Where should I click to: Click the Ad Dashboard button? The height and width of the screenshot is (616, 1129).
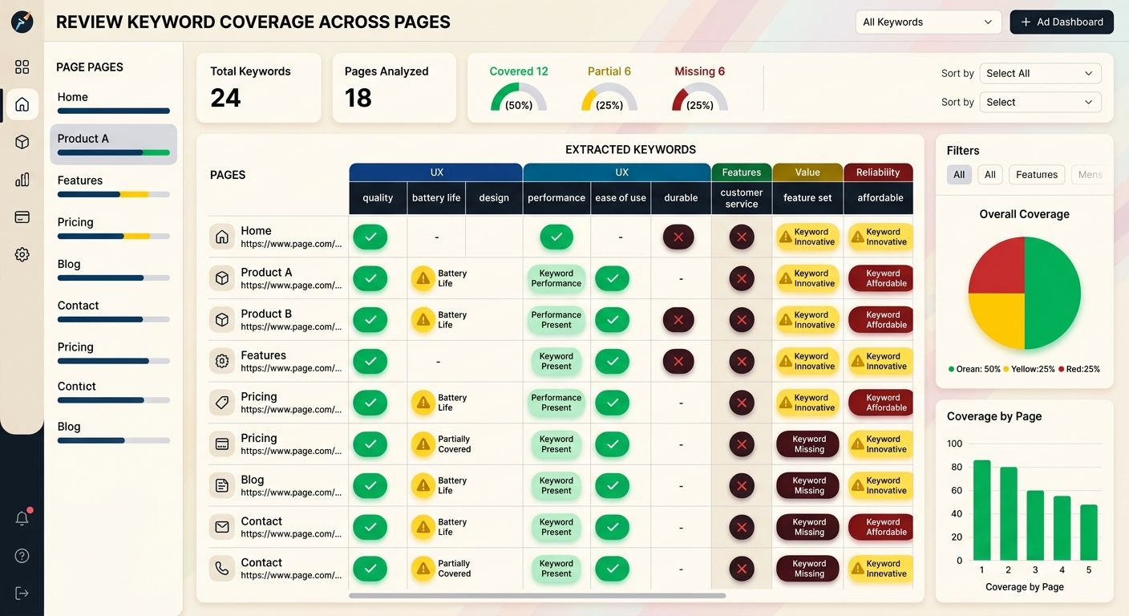1062,22
